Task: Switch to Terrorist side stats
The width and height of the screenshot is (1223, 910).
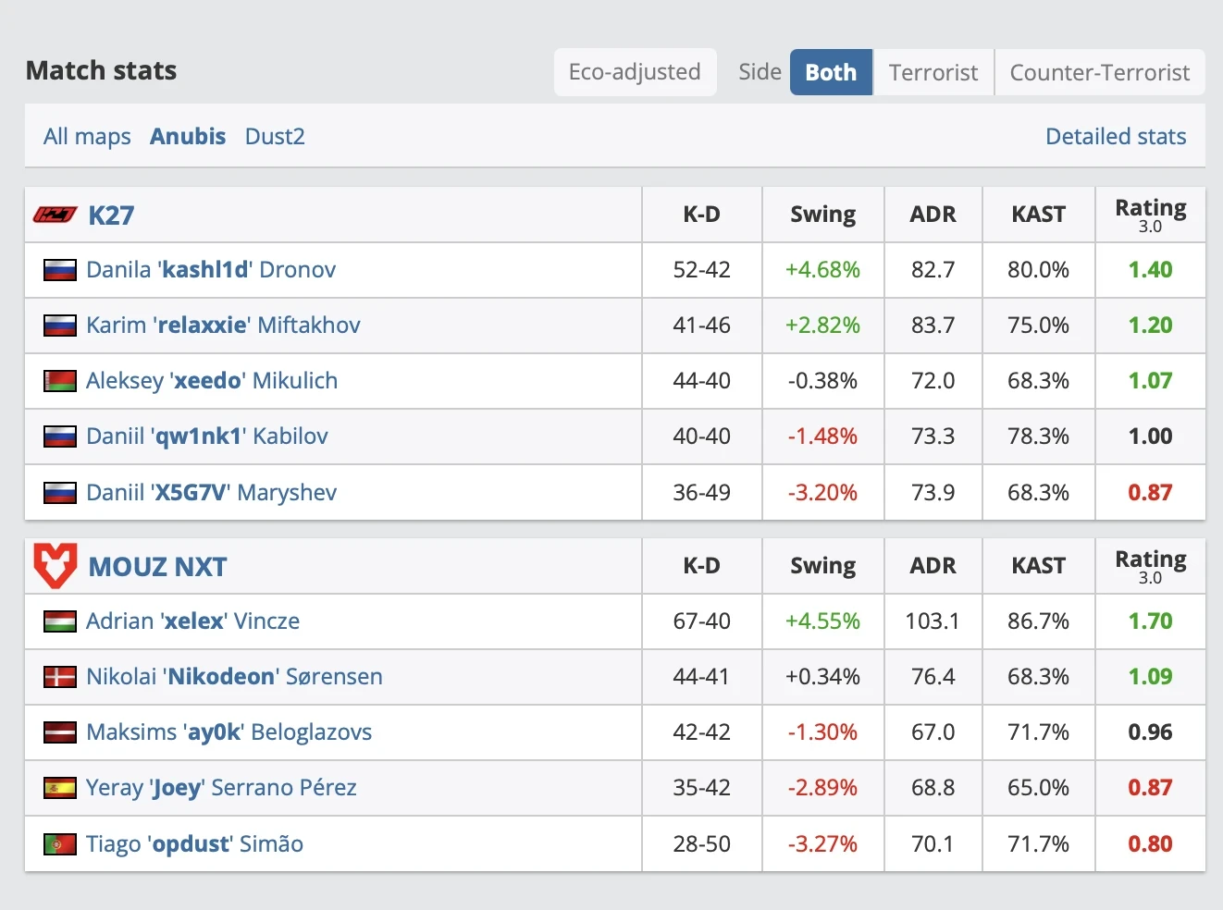Action: click(x=933, y=72)
